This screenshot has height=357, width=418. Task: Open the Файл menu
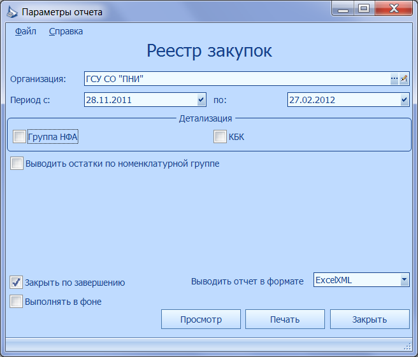(x=25, y=31)
